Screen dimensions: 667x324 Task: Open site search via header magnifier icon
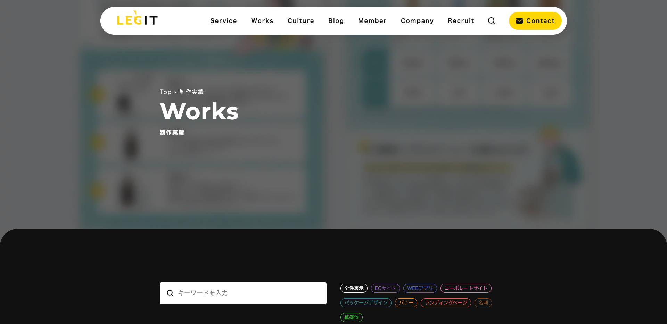[491, 21]
